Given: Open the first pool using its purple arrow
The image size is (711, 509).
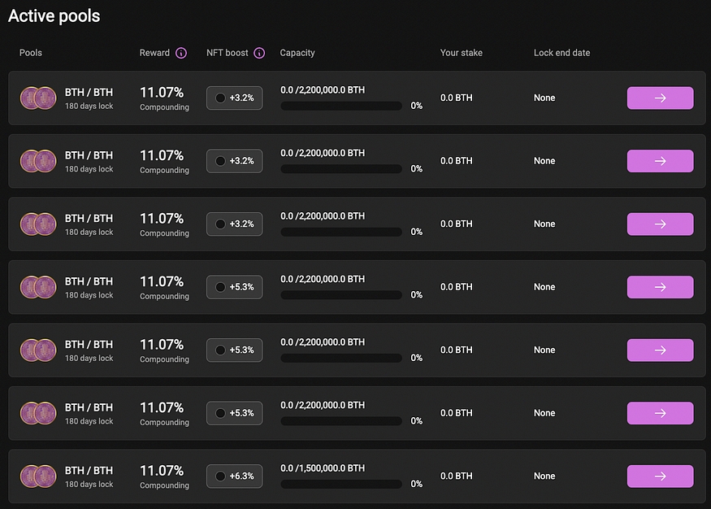Looking at the screenshot, I should click(x=660, y=98).
